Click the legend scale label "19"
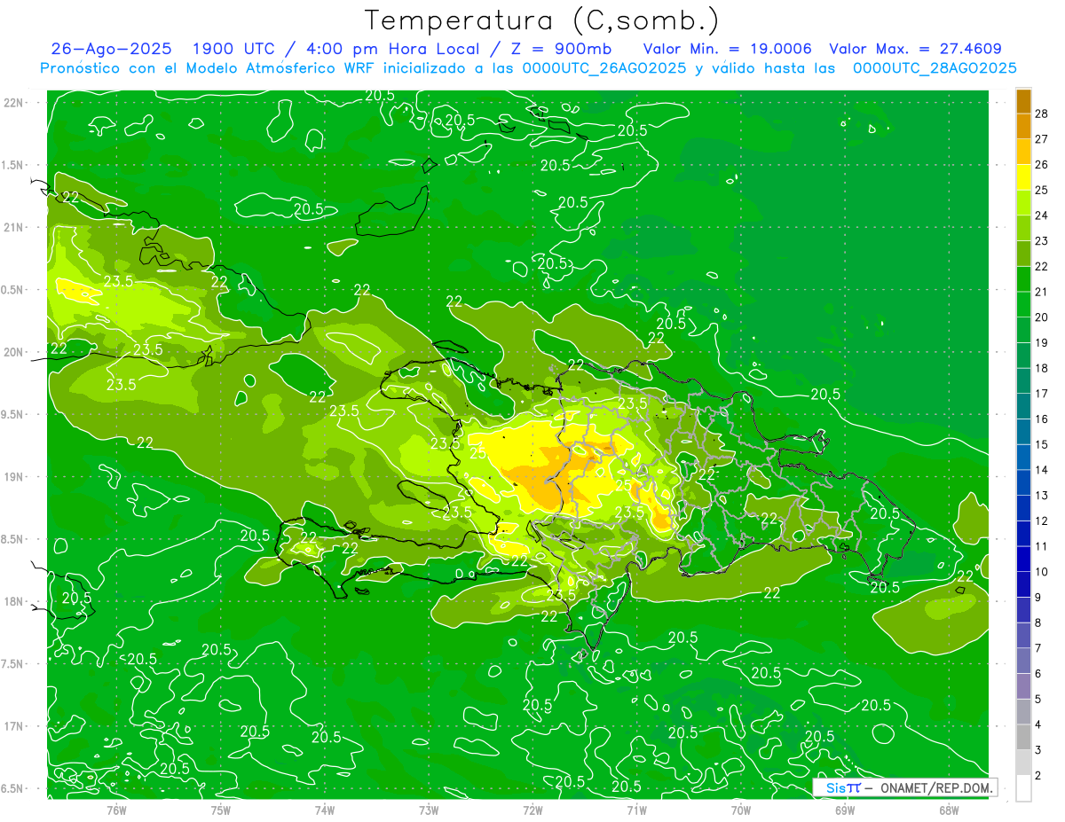Image resolution: width=1065 pixels, height=822 pixels. pos(1042,342)
